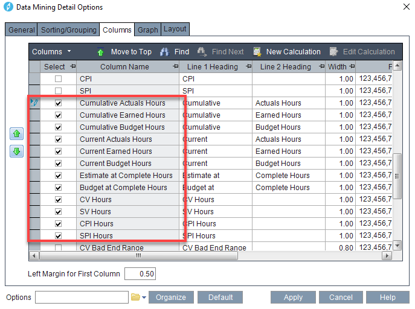Screen dimensions: 415x309
Task: Click the pin icon in Select header
Action: [72, 67]
